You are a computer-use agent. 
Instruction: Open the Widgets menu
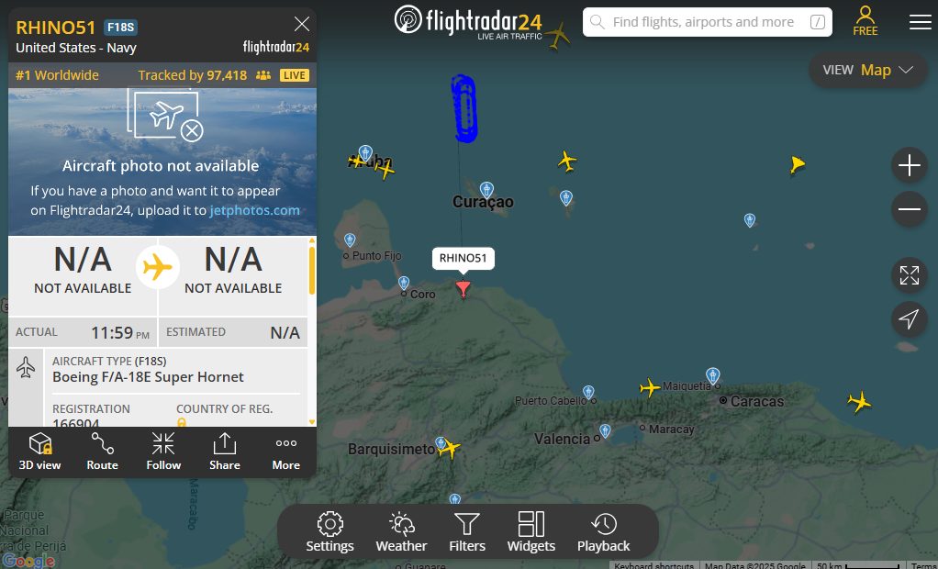click(531, 532)
